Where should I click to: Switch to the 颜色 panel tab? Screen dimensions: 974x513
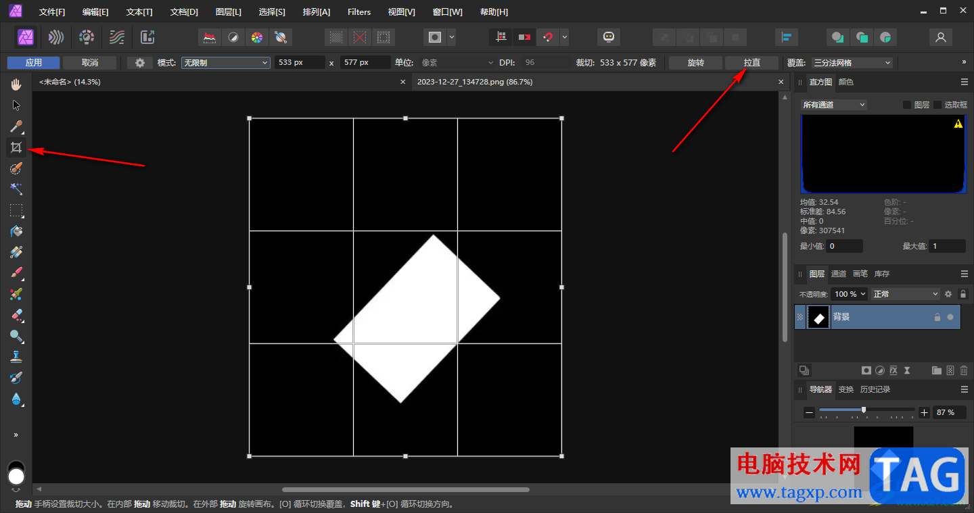pos(846,82)
